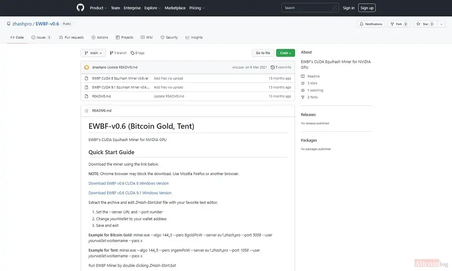Screen dimensions: 452x271
Task: Click file icon beside EWBF CUDA 8 file
Action: [x=86, y=78]
